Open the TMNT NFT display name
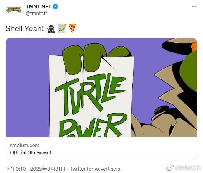This screenshot has width=203, height=173. (39, 6)
